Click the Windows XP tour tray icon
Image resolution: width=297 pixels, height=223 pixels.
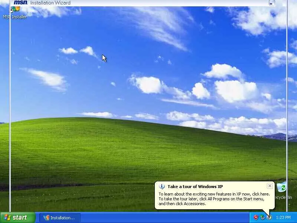269,217
